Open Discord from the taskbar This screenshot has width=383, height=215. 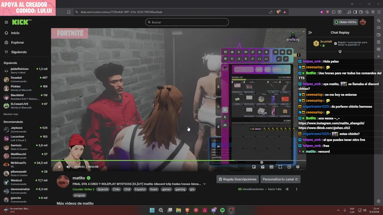point(214,210)
